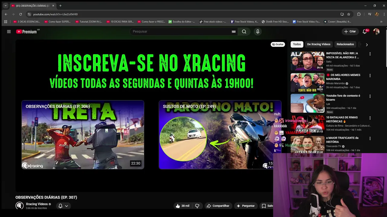The height and width of the screenshot is (217, 387).
Task: Open a new browser tab
Action: pos(60,6)
